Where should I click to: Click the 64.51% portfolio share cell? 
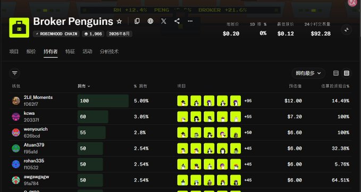340,180
